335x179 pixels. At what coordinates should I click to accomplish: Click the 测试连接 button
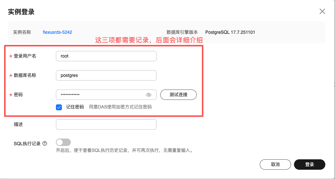coord(178,95)
